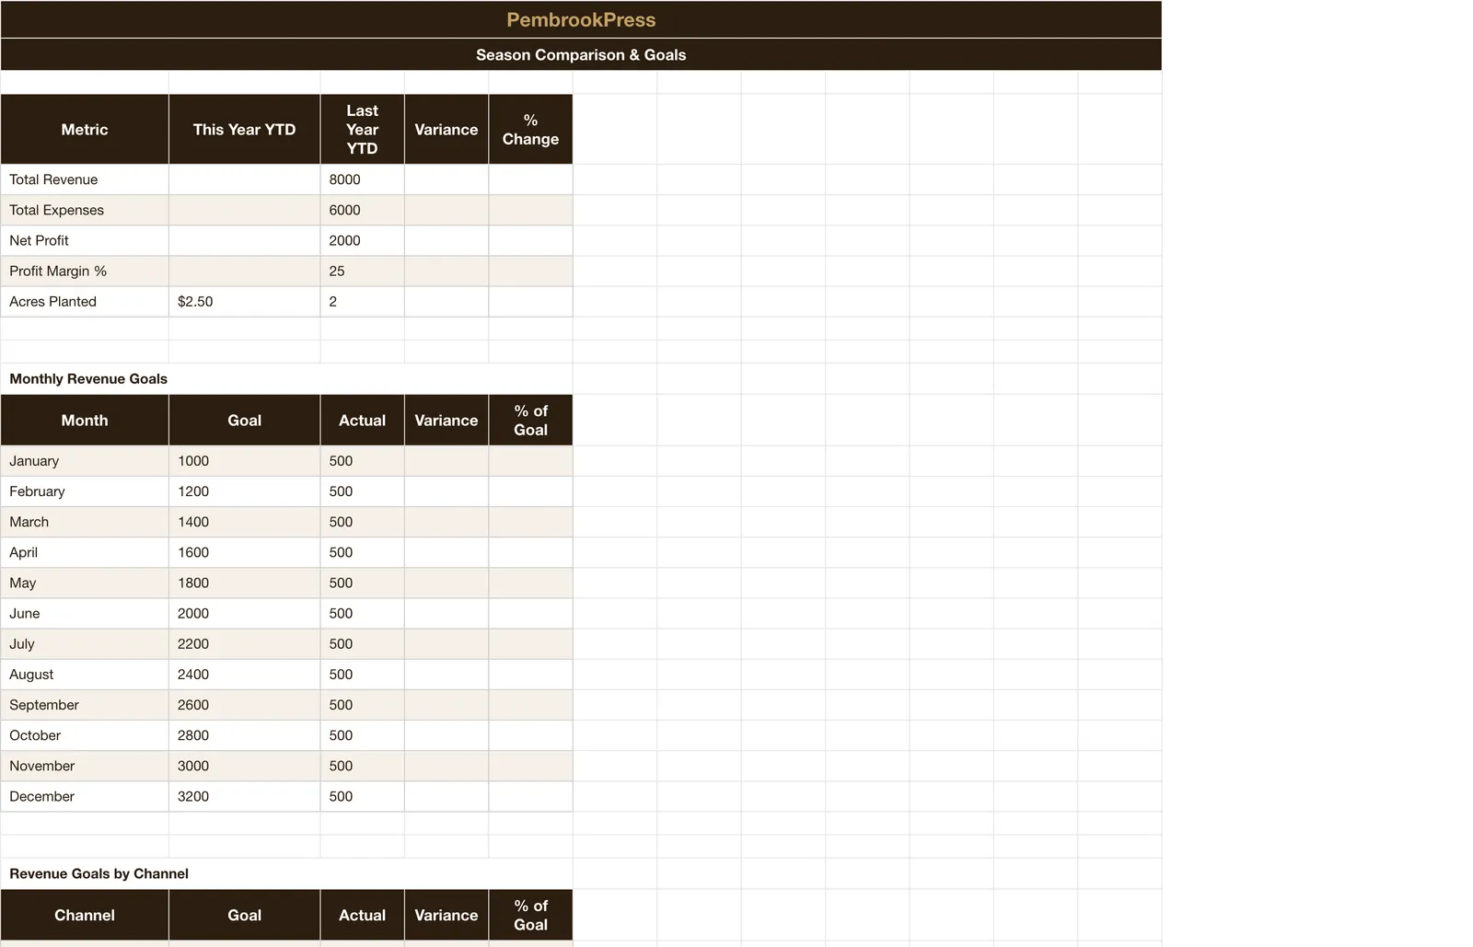Select the June row label
Viewport: 1473px width, 947px height.
[x=85, y=613]
